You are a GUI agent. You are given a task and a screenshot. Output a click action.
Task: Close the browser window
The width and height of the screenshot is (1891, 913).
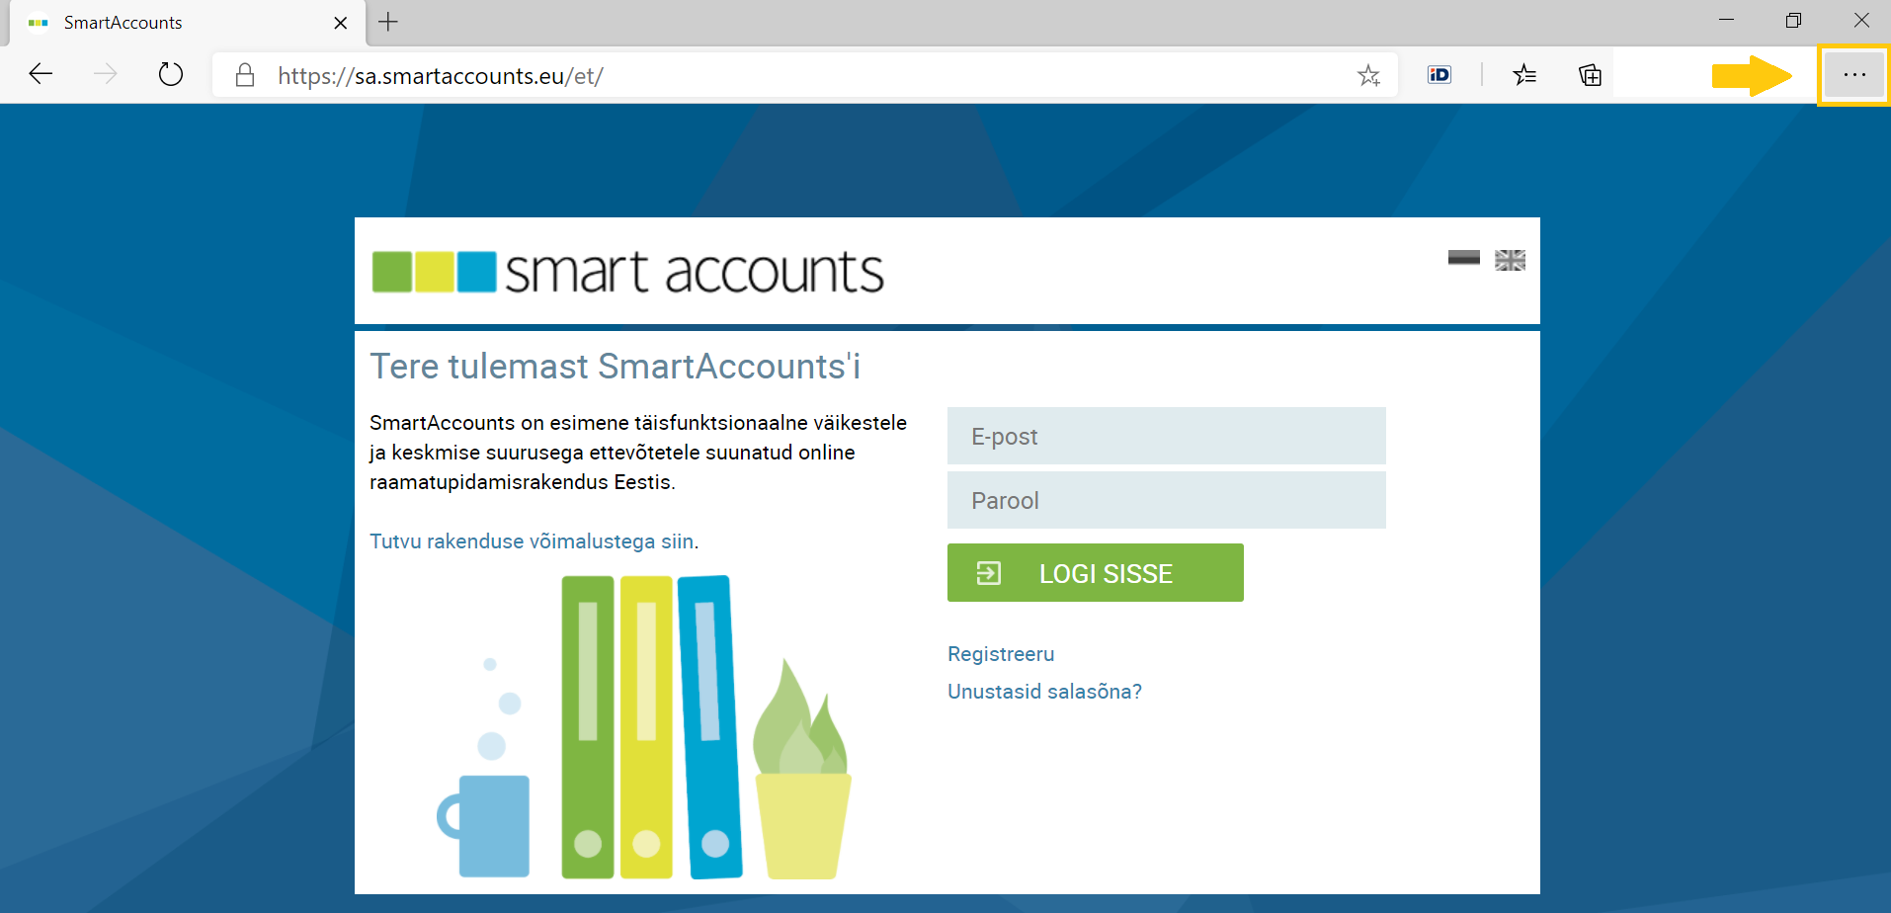pyautogui.click(x=1861, y=20)
